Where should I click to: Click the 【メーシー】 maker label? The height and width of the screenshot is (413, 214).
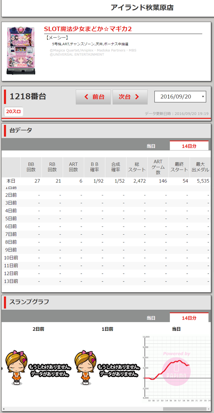click(57, 38)
